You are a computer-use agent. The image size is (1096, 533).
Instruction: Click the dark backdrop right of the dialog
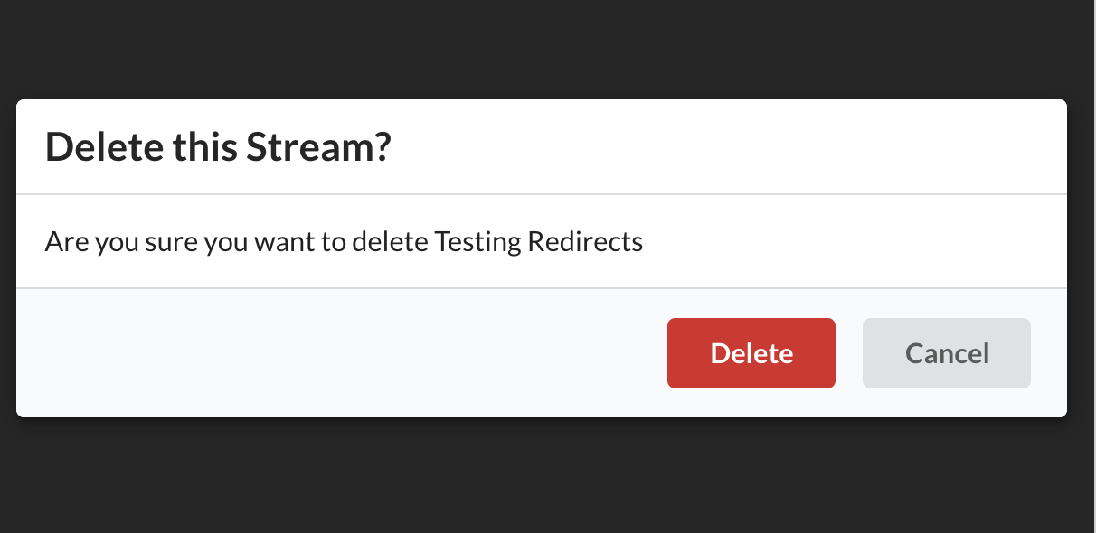click(1082, 259)
